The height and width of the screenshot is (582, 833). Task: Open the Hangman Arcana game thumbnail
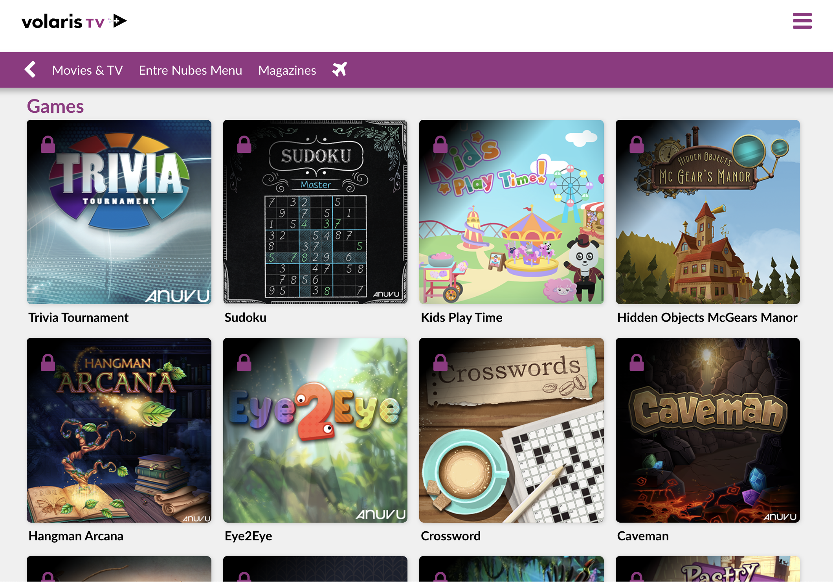point(119,430)
